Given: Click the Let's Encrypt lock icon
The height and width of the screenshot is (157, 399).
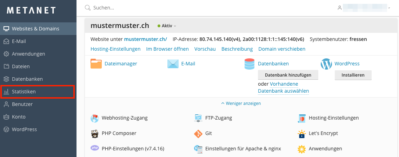Looking at the screenshot, I should (302, 134).
